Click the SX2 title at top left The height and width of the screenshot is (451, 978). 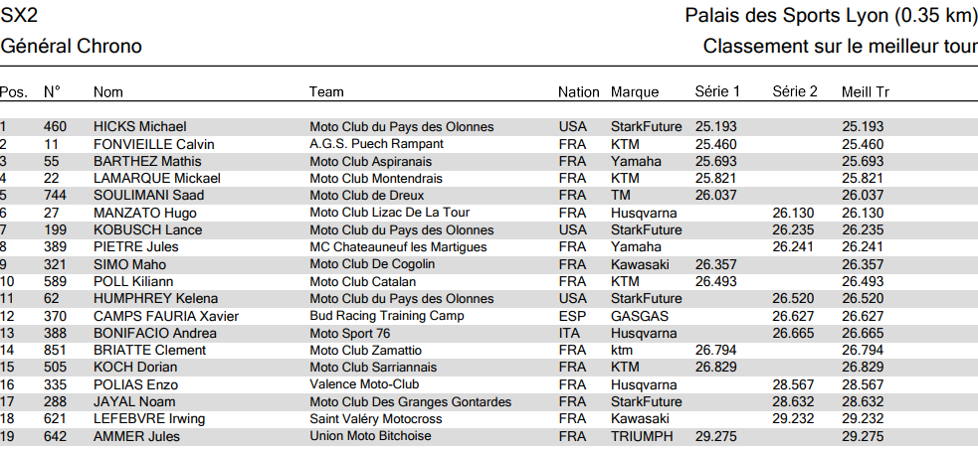[19, 17]
